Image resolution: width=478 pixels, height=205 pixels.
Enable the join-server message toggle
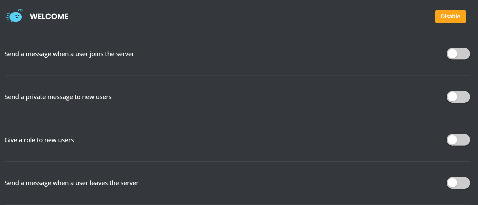[x=458, y=54]
